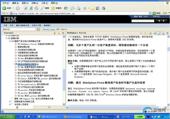Screen dimensions: 170x119
Task: Launch the Messenger people icon
Action: coord(103,8)
